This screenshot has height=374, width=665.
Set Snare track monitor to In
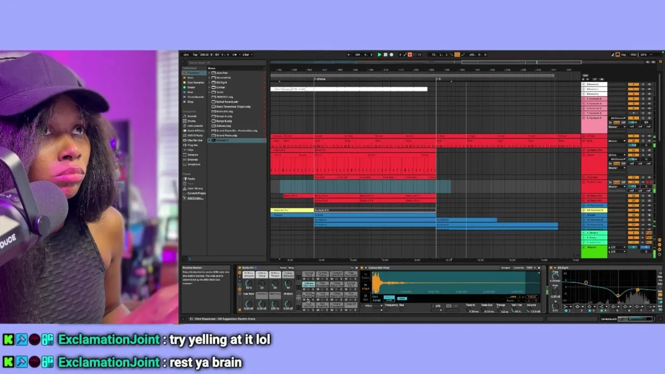coord(610,164)
